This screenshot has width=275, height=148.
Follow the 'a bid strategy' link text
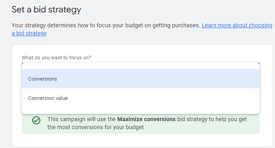pyautogui.click(x=29, y=33)
